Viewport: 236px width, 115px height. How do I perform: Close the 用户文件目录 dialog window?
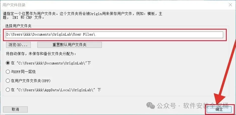(230, 5)
